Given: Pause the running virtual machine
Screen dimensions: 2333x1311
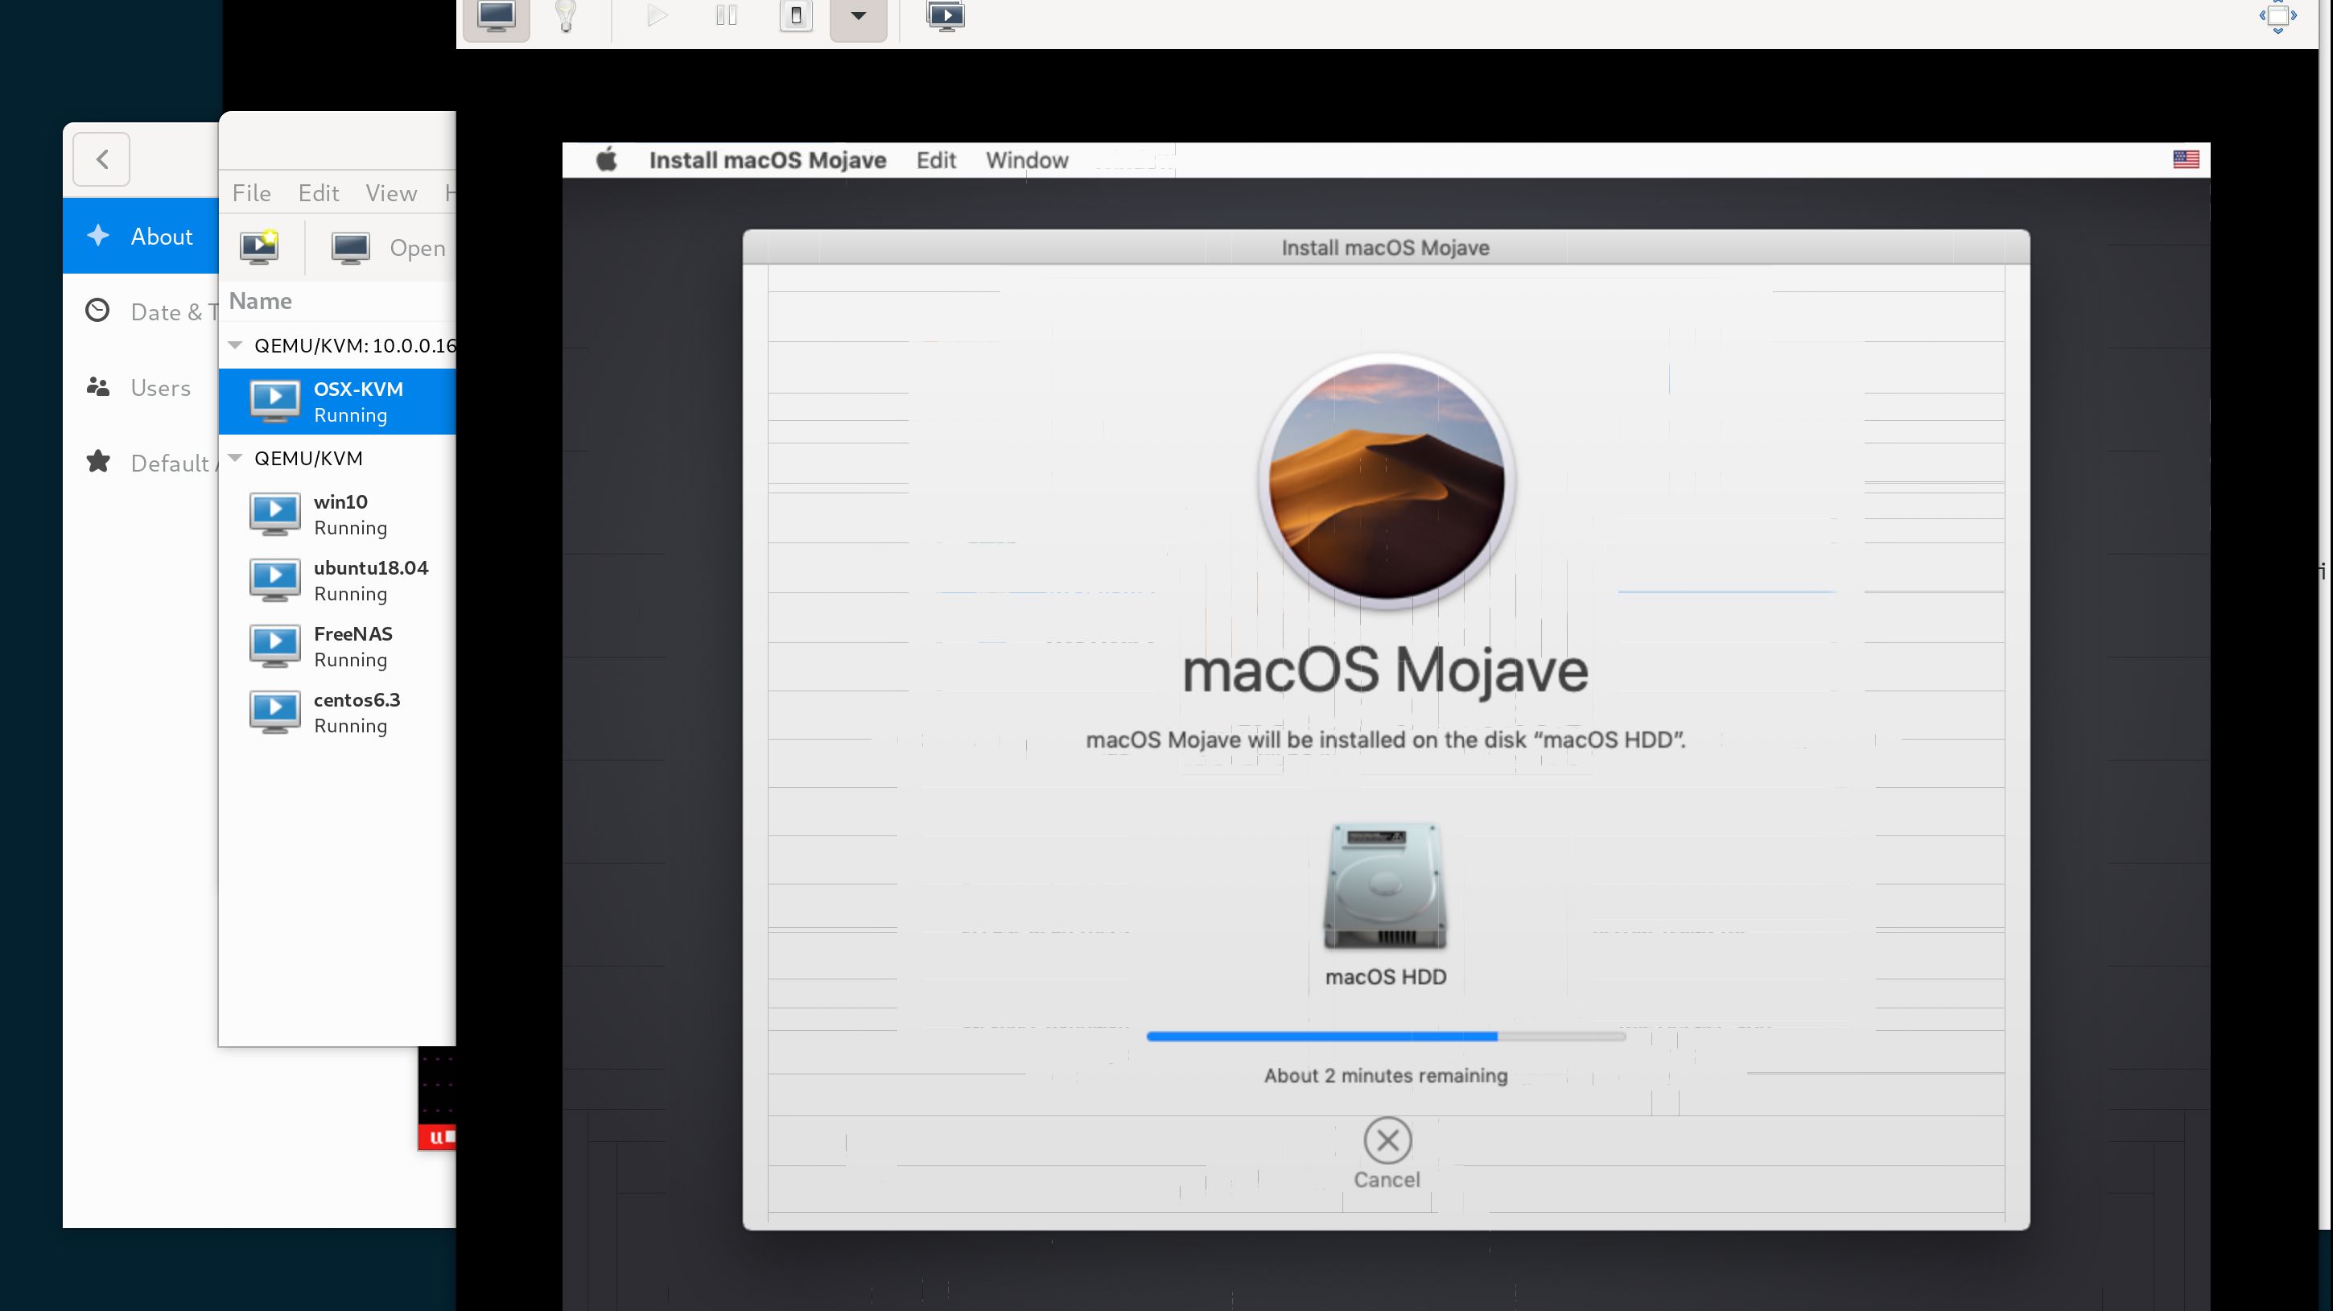Looking at the screenshot, I should 725,15.
